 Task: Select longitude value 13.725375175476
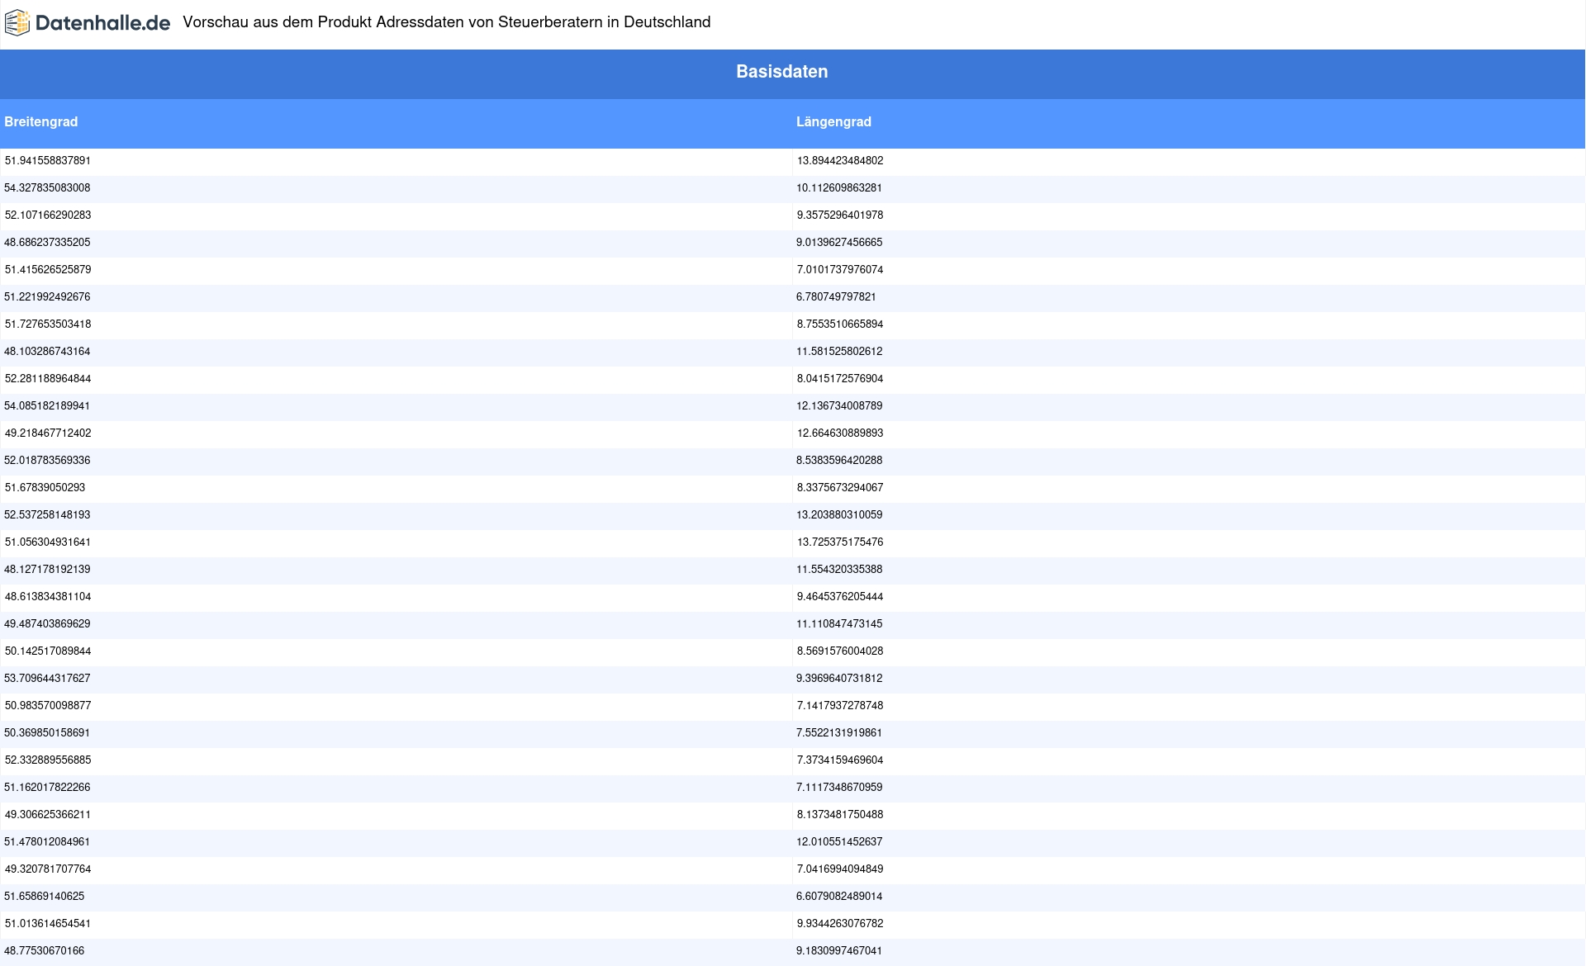(x=840, y=542)
